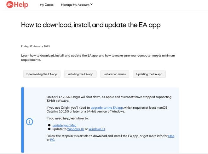
Task: Open the update your Mac link
Action: [x=64, y=125]
